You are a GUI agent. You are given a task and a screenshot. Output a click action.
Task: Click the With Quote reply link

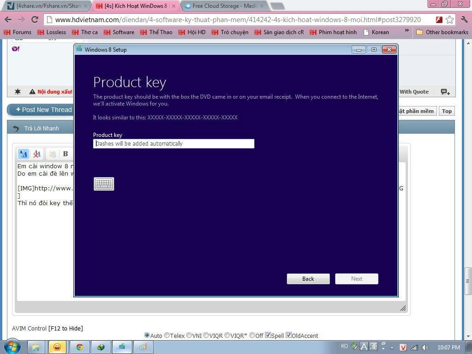414,92
